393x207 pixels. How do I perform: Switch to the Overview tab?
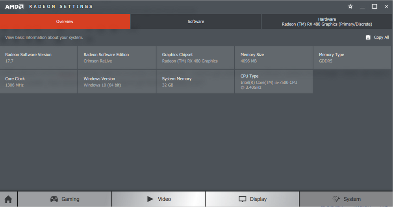[65, 22]
